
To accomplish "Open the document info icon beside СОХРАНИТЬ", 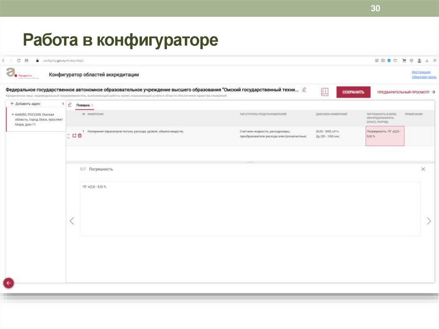I will 325,91.
